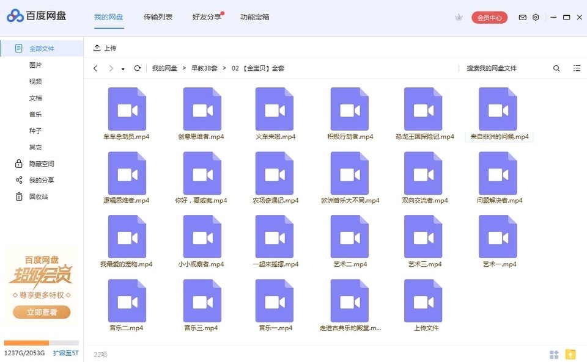The image size is (587, 362).
Task: Open 隐藏空间 lock item
Action: coord(35,164)
